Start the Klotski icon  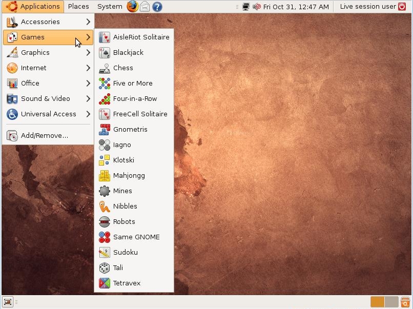point(105,160)
